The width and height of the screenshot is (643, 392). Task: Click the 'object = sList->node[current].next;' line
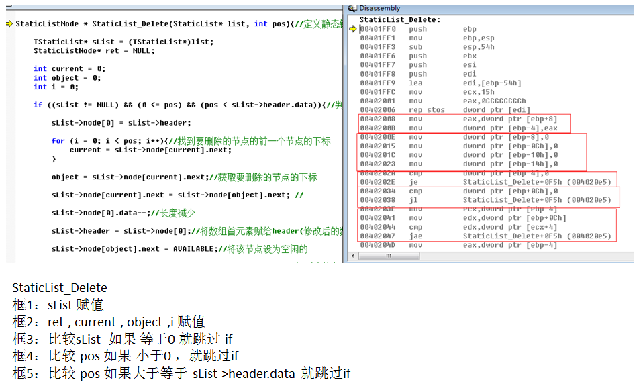[x=184, y=177]
